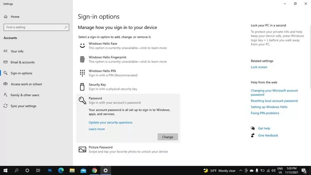Click the Windows Hello PIN keypad icon
The image size is (311, 175).
click(82, 73)
